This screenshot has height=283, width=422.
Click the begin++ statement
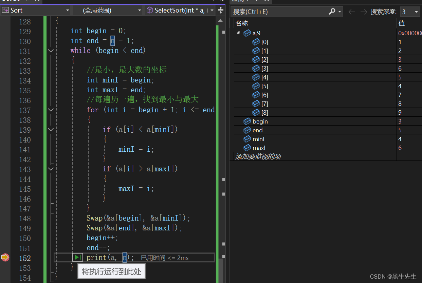[102, 238]
